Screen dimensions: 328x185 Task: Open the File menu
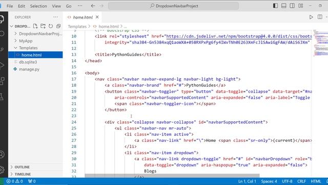pos(10,6)
